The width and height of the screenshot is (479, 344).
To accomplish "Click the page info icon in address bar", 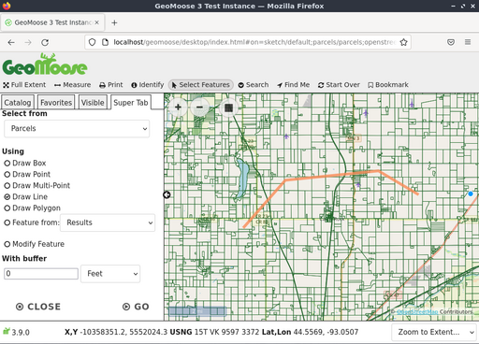I will 106,42.
